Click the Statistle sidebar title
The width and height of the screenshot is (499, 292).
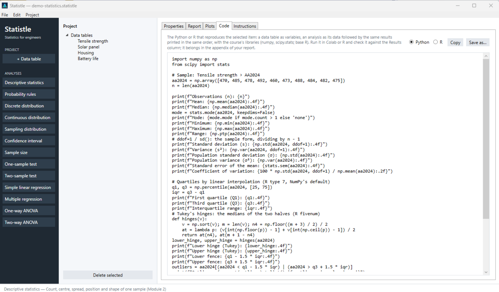(18, 29)
